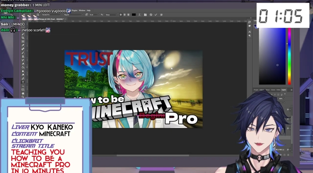The image size is (313, 173).
Task: Open the Comments panel icon
Action: point(250,26)
